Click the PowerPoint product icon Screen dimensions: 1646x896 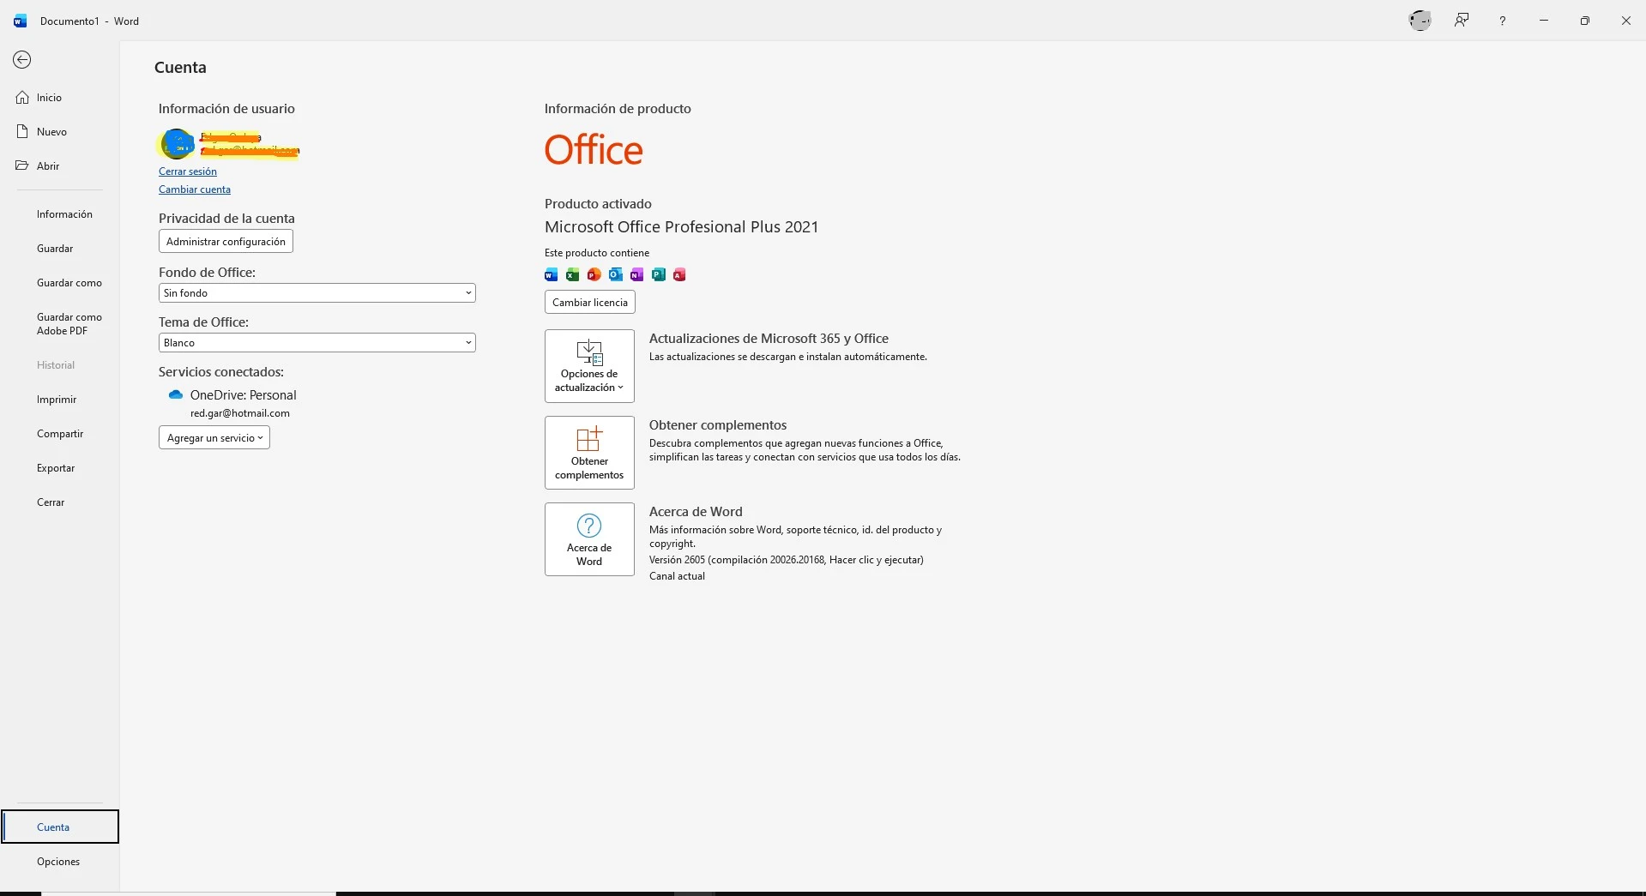pos(594,274)
